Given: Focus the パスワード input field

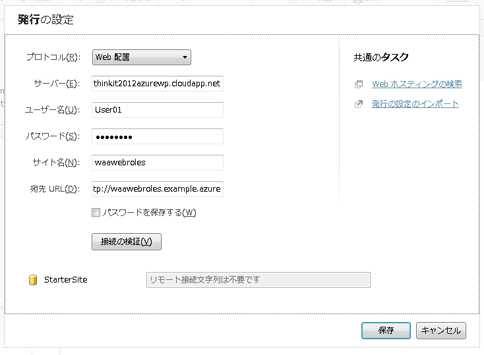Looking at the screenshot, I should tap(158, 136).
